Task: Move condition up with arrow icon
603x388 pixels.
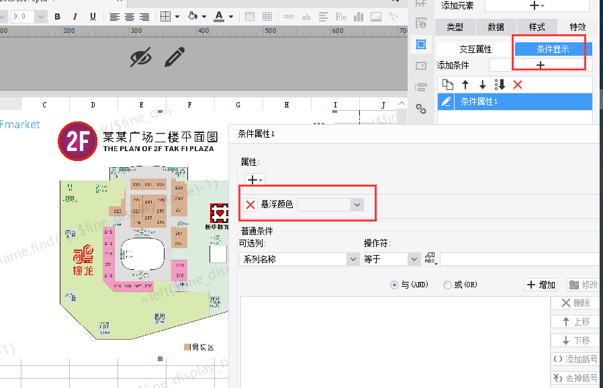Action: pos(465,85)
